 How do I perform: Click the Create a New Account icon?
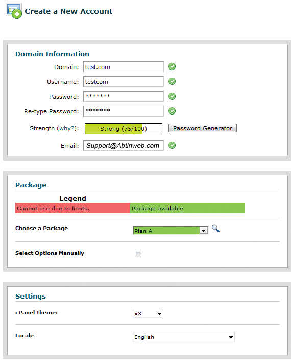pos(14,11)
